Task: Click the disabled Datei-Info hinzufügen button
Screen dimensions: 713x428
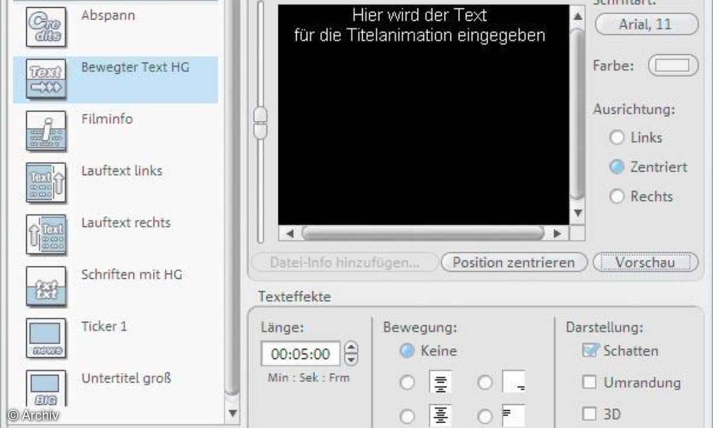Action: click(345, 262)
